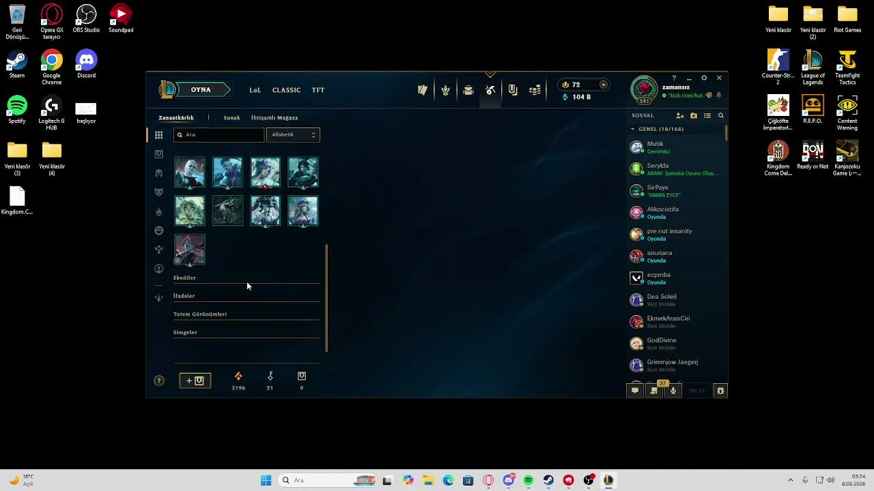Toggle the voice microphone in social bar
Image resolution: width=874 pixels, height=491 pixels.
(673, 391)
